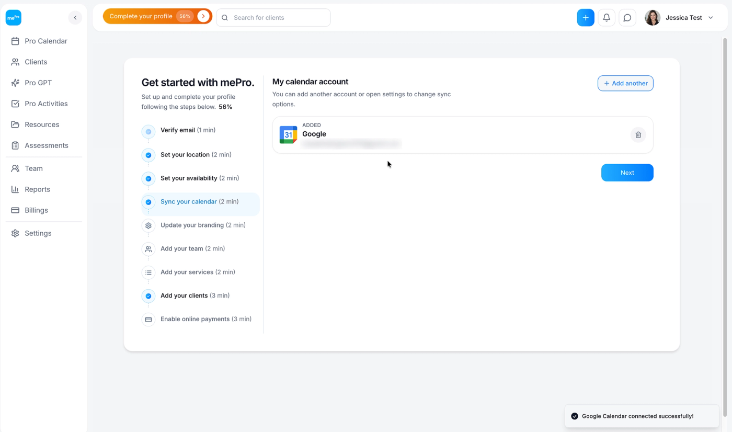Open the Reports page label
732x432 pixels.
[37, 189]
